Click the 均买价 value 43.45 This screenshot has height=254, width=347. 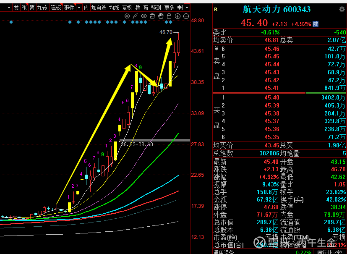tap(272, 145)
